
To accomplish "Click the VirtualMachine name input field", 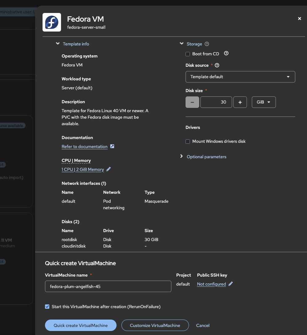I will click(x=108, y=286).
